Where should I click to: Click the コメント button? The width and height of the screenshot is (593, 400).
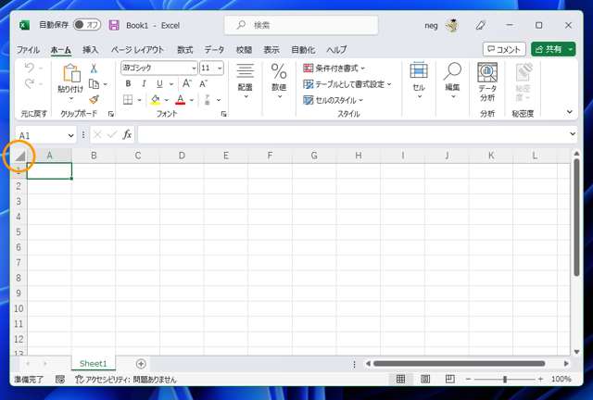pos(504,49)
